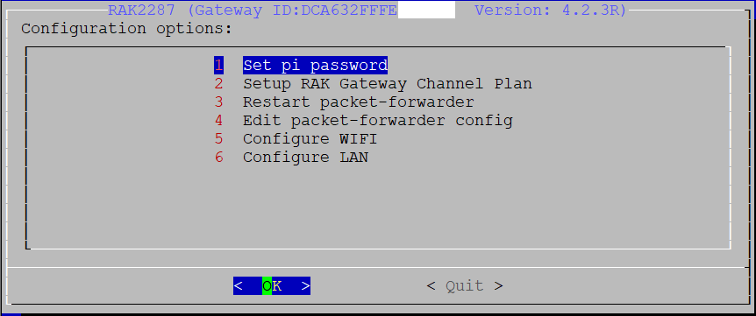This screenshot has width=756, height=316.
Task: Open Edit packet-forwarder config
Action: point(377,120)
